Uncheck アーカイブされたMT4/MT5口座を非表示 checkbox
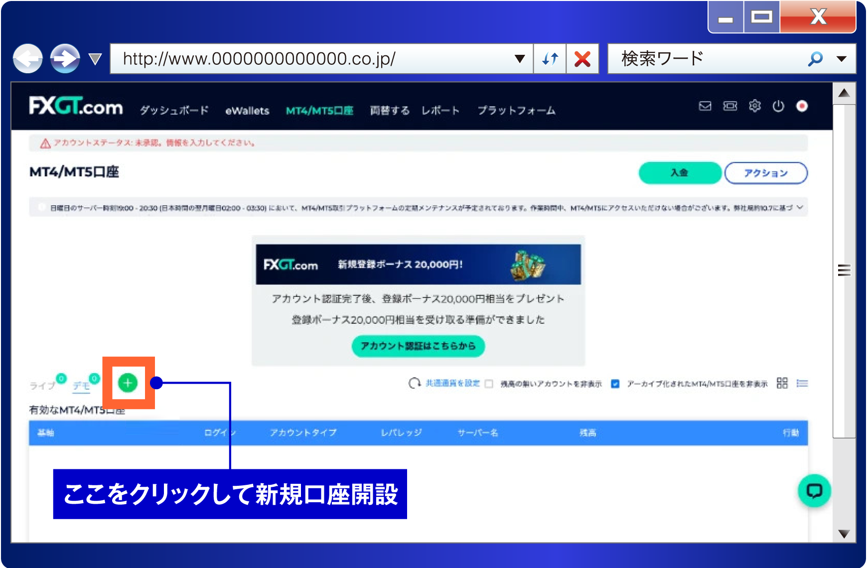 [x=615, y=384]
